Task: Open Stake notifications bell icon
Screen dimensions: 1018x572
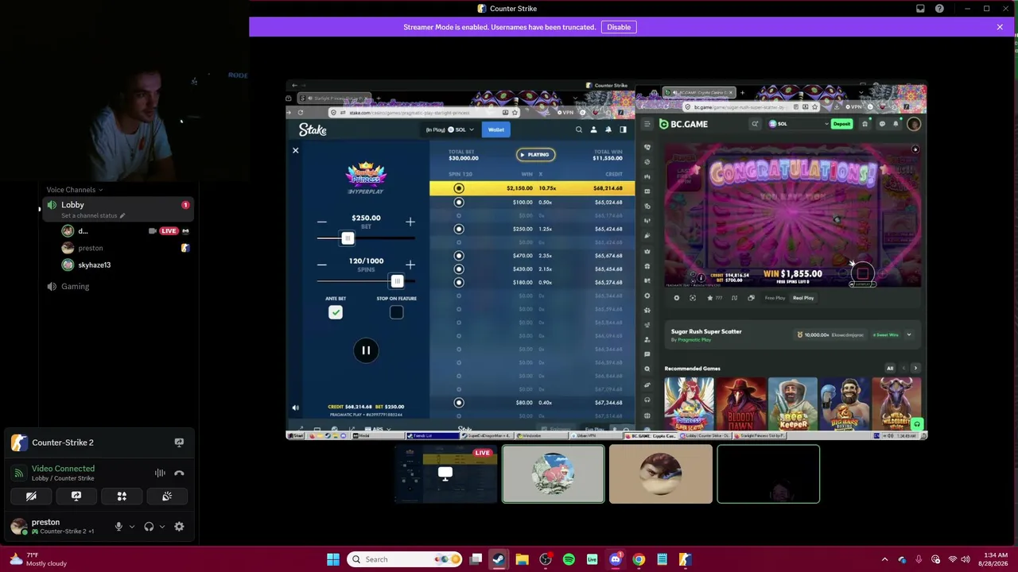Action: (x=608, y=129)
